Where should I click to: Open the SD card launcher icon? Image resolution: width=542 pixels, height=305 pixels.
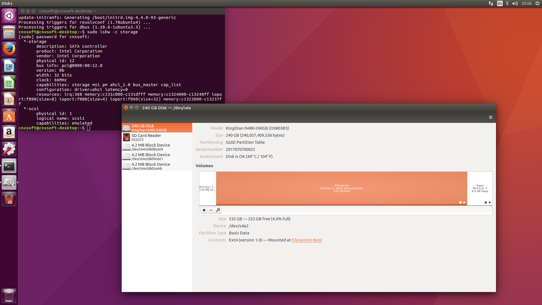(x=9, y=199)
